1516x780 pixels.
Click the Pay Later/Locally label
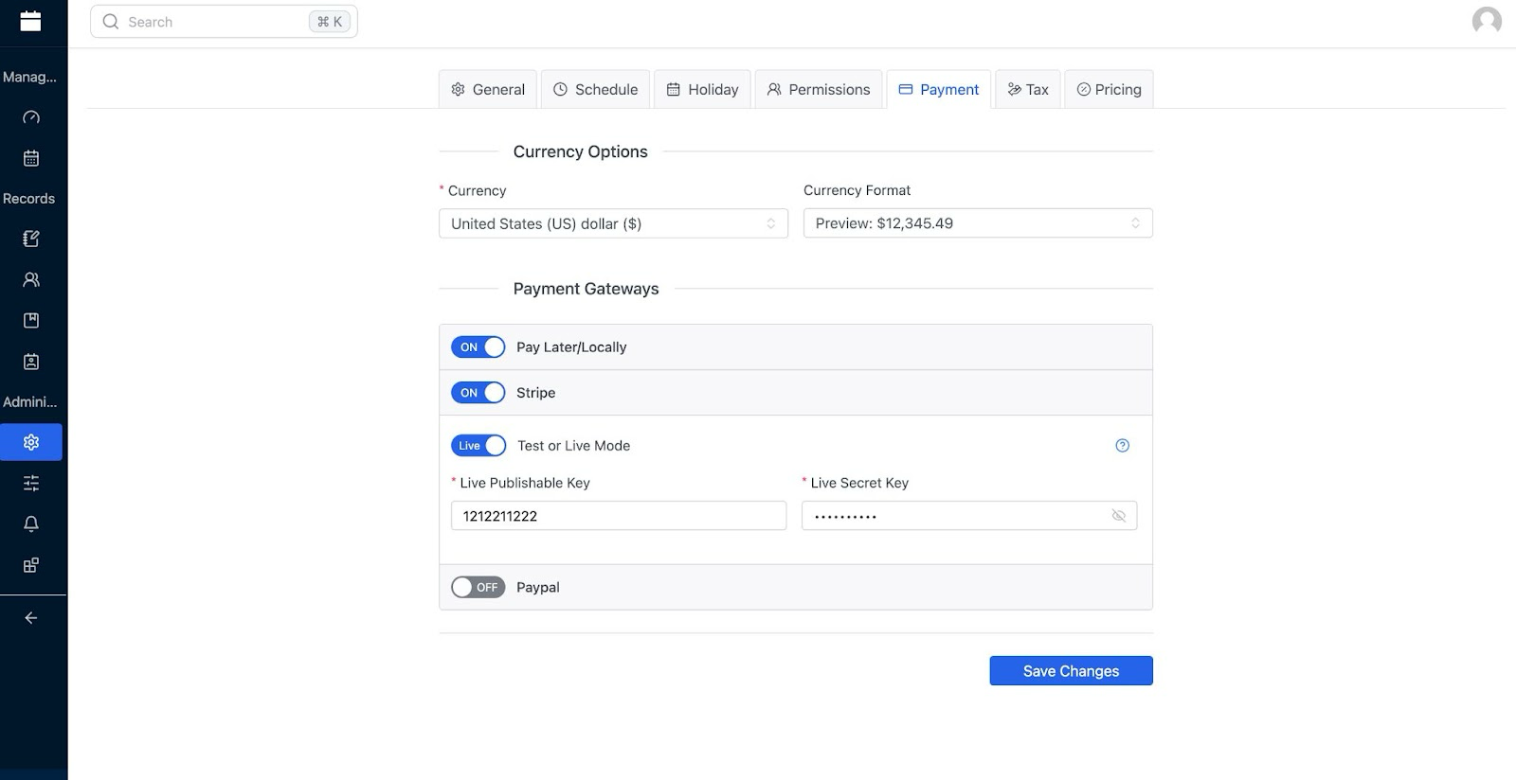571,347
